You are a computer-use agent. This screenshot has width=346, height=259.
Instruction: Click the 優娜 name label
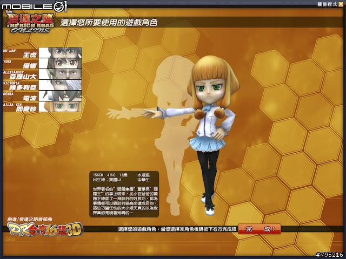[x=30, y=66]
